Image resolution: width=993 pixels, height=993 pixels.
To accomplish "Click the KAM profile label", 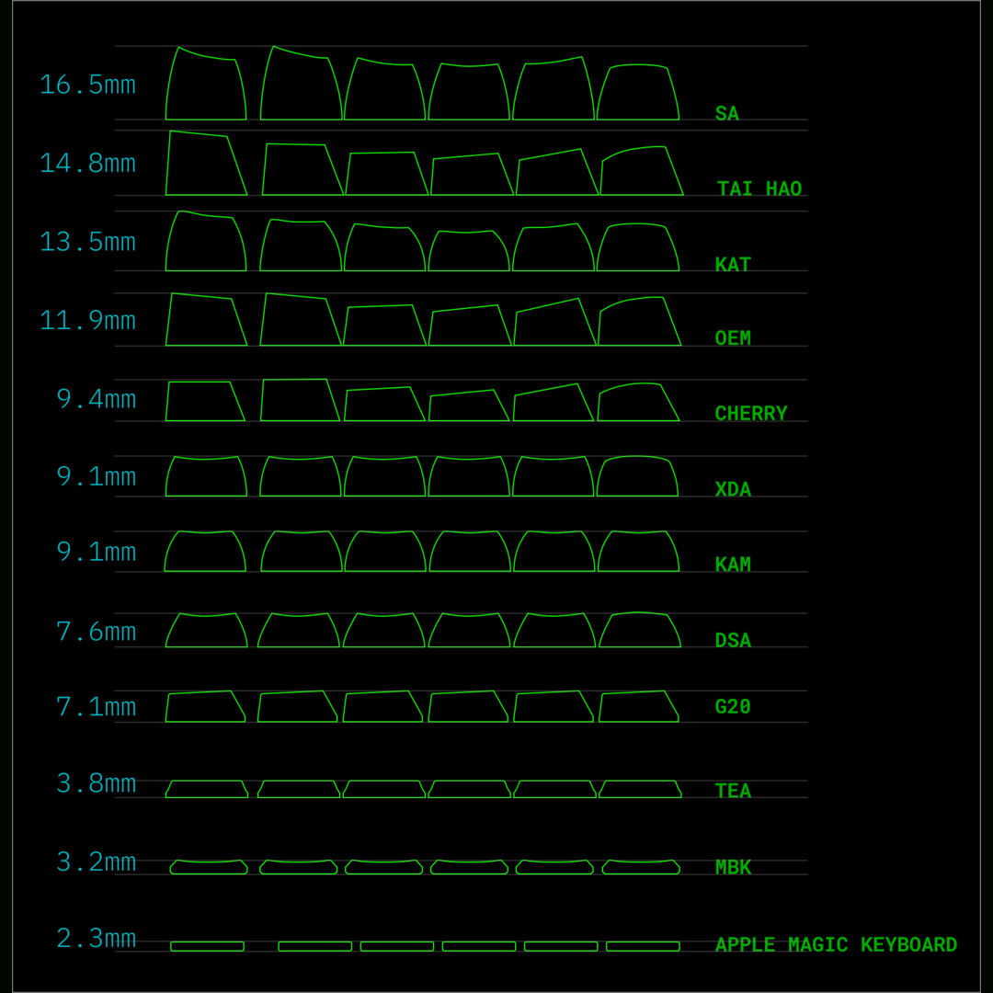I will coord(733,565).
